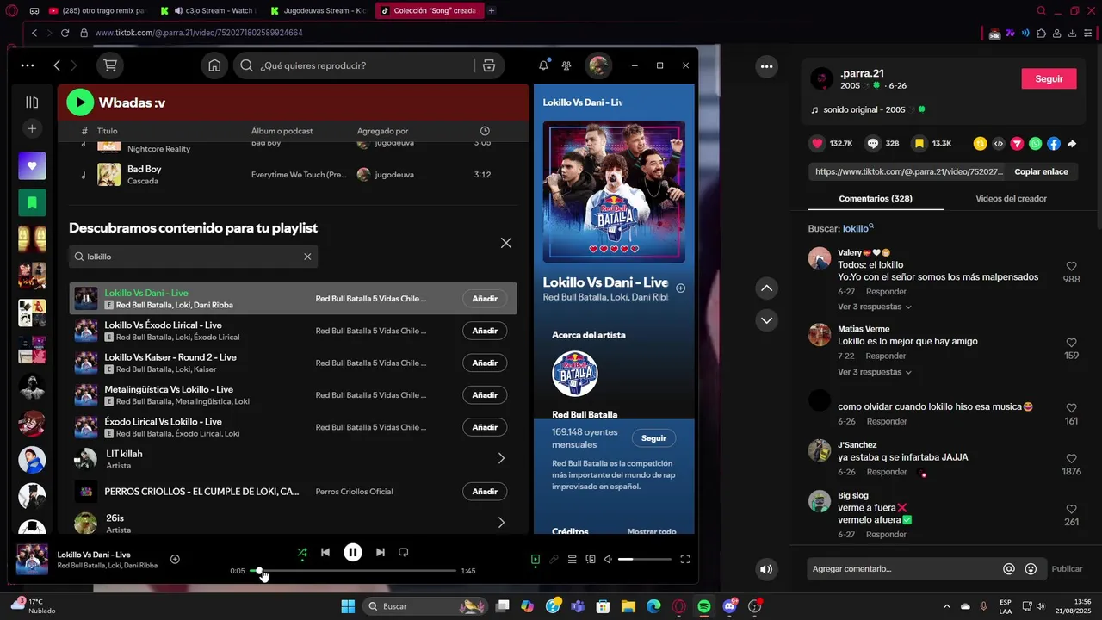1102x620 pixels.
Task: Go to next TikTok video arrow
Action: pos(766,320)
